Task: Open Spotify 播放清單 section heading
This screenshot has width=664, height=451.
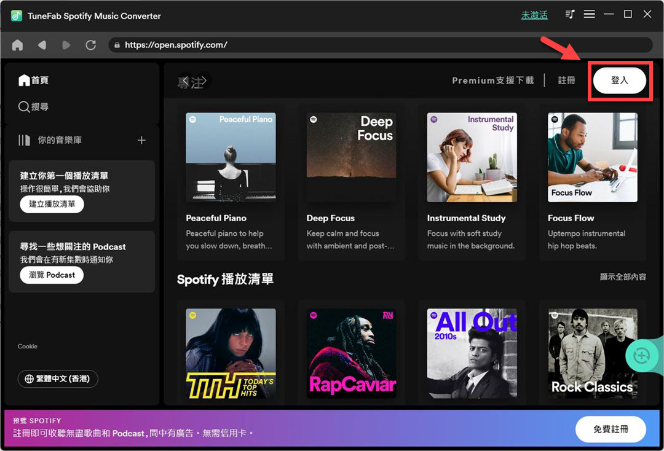Action: (x=225, y=279)
